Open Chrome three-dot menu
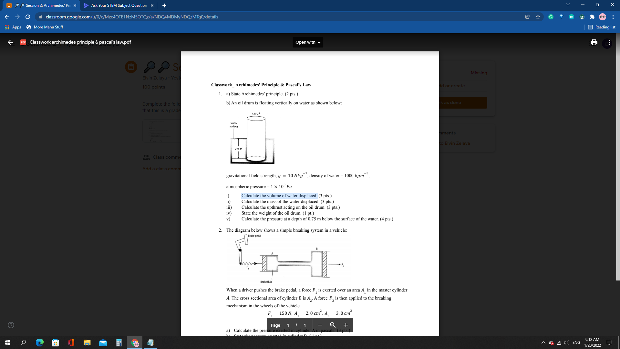This screenshot has height=349, width=620. tap(613, 17)
